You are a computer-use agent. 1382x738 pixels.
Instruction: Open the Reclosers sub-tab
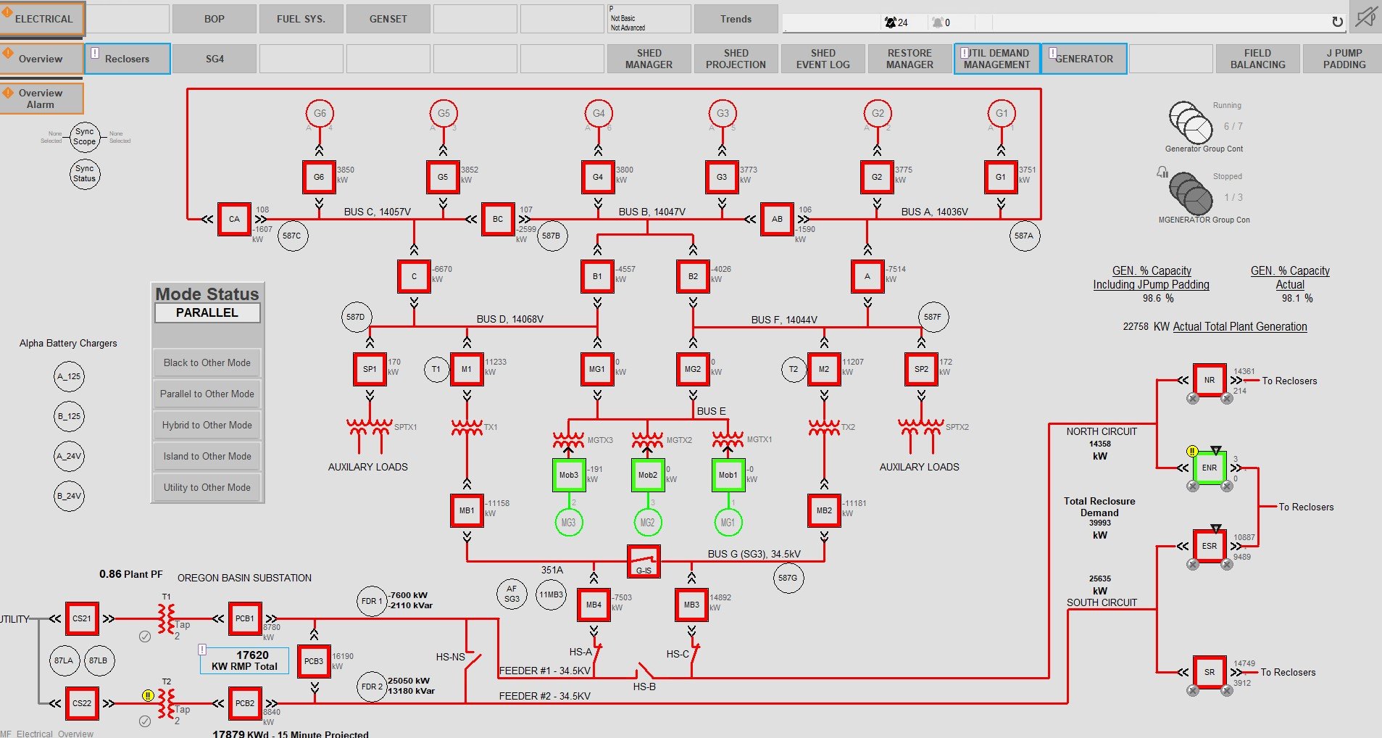point(128,59)
